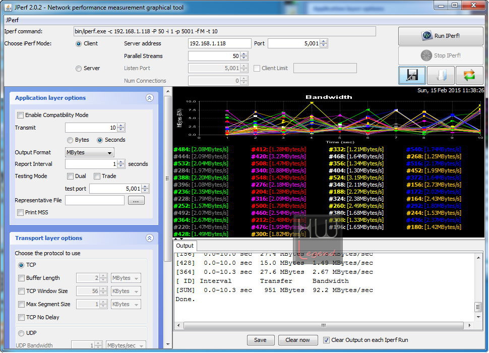
Task: Click the Transmit value field
Action: point(91,128)
